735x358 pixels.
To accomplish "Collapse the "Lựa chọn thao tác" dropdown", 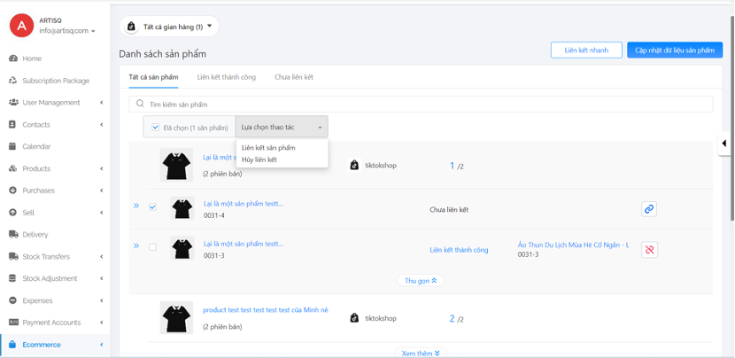I will point(282,128).
